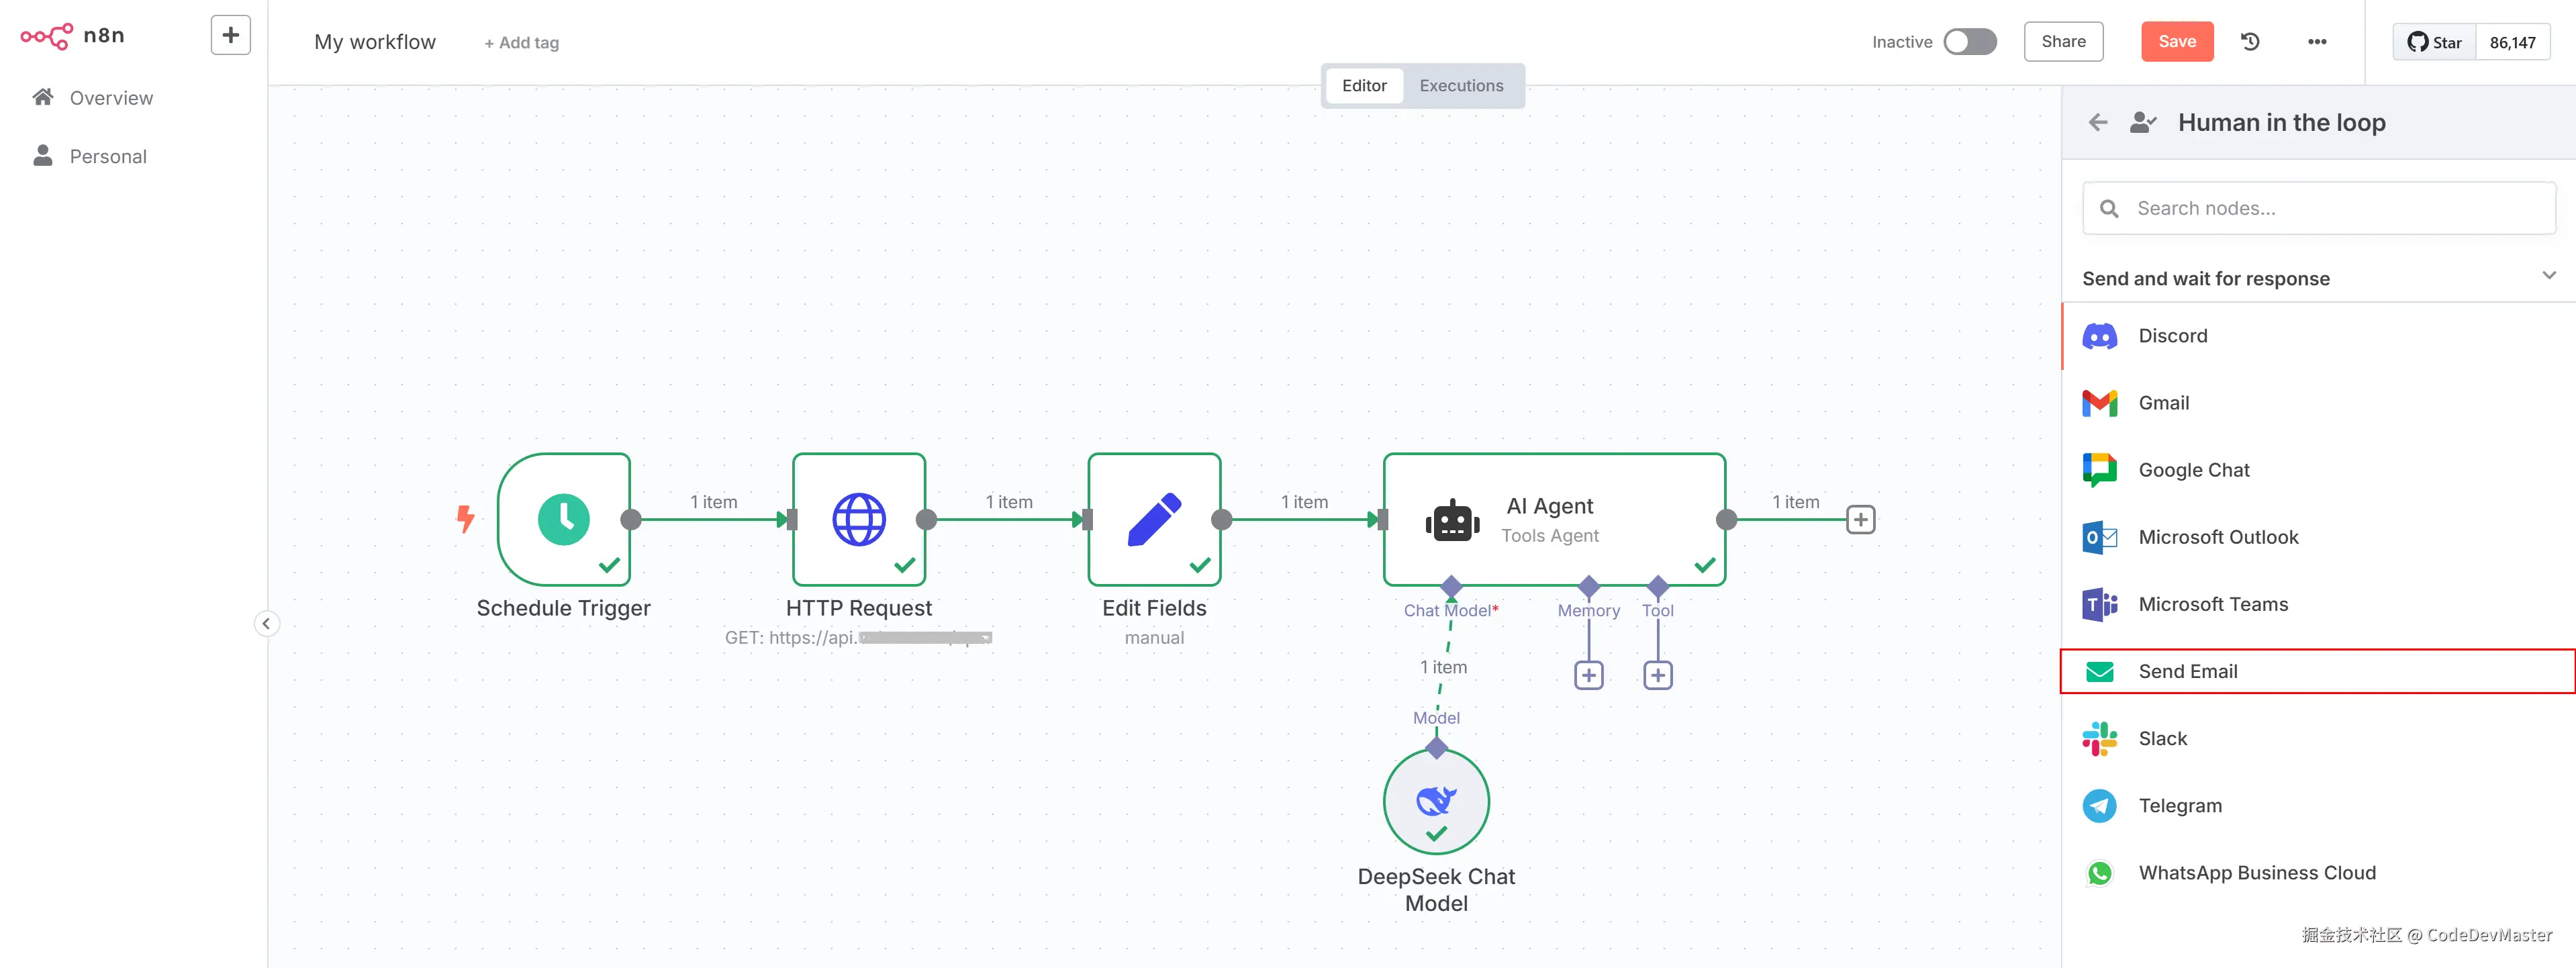Screen dimensions: 2576x968
Task: Select the Edit Fields pencil node
Action: tap(1154, 519)
